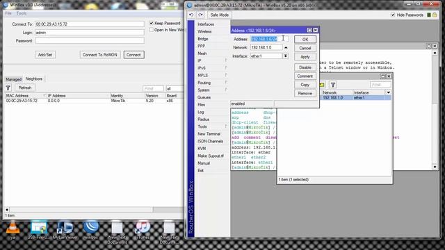Click the Network input field in dialog
The width and height of the screenshot is (445, 250).
266,47
